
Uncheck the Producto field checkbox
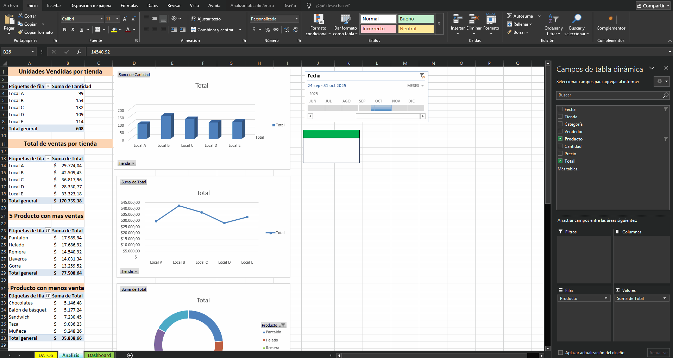tap(560, 139)
